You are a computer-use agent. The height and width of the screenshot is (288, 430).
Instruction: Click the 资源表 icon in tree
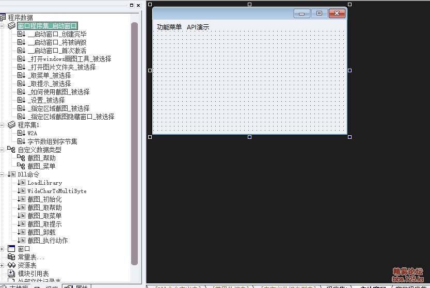click(12, 265)
